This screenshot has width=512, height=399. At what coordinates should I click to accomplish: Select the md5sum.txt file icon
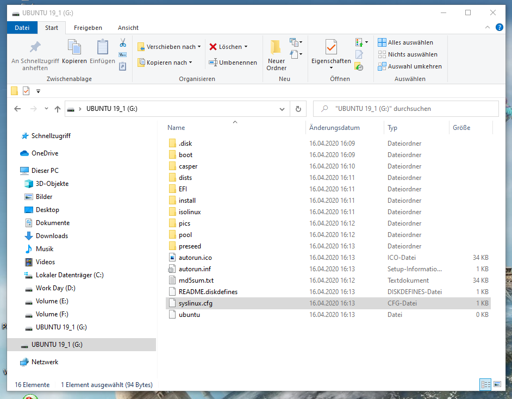coord(172,280)
